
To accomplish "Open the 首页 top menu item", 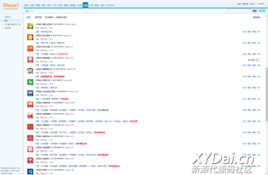I will click(x=26, y=5).
